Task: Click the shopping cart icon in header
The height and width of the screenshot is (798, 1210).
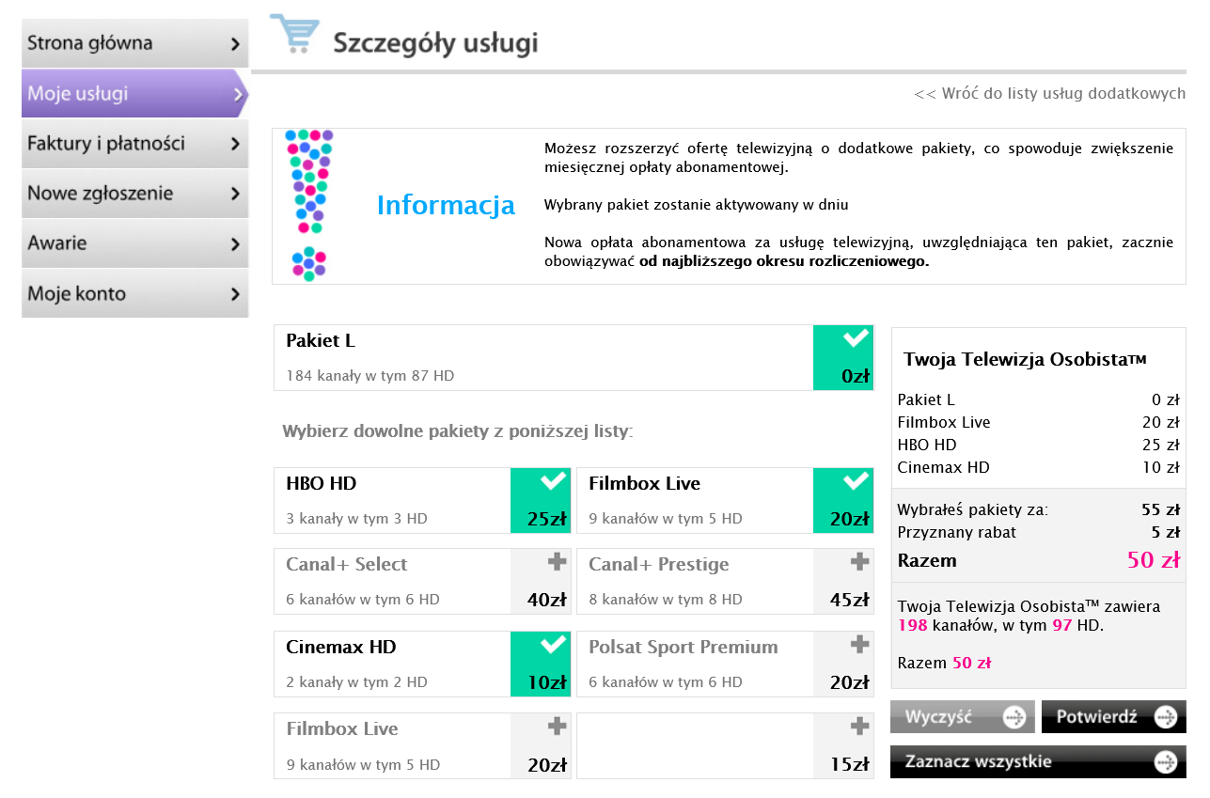Action: [294, 35]
